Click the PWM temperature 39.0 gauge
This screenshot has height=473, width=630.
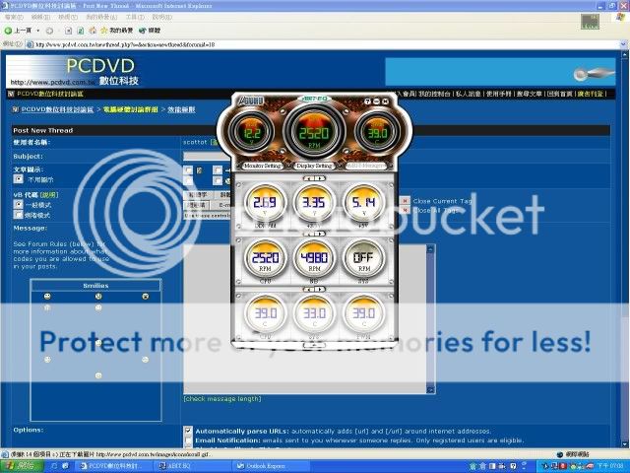pos(363,314)
